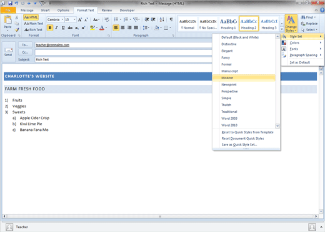Click the Cc... button
The width and height of the screenshot is (325, 232).
(x=25, y=52)
